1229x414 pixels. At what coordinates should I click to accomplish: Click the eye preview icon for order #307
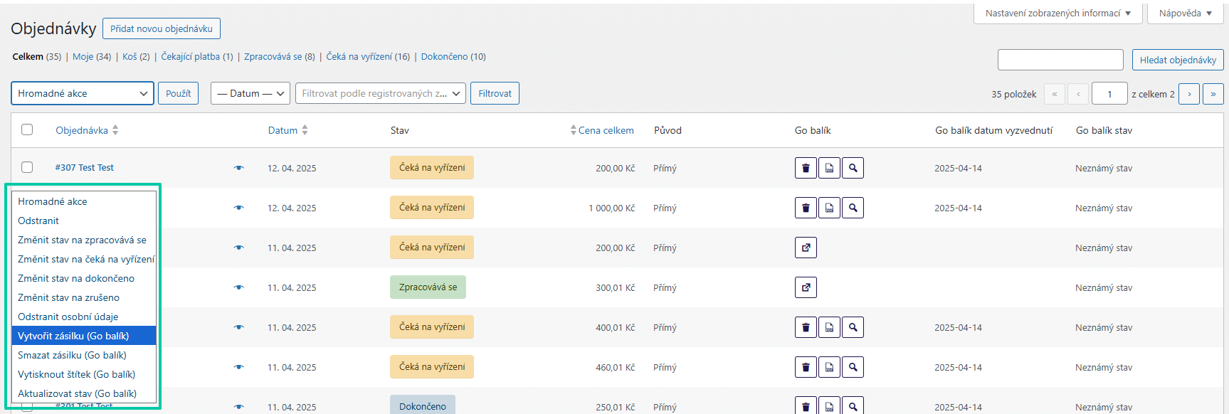tap(238, 168)
